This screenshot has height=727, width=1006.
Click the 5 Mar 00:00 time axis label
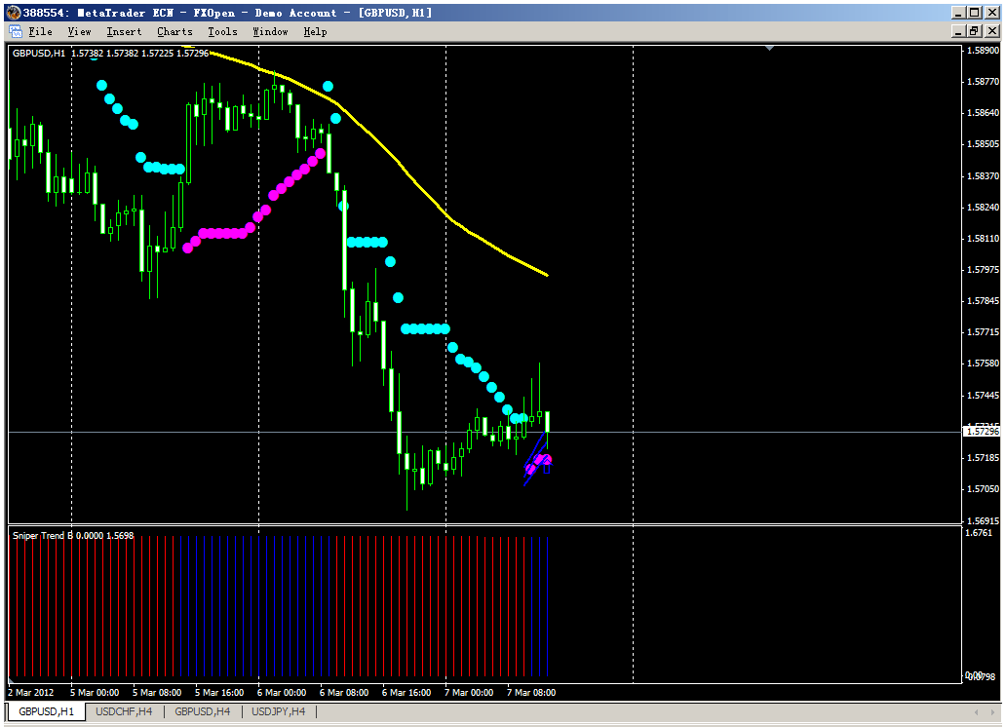(95, 693)
